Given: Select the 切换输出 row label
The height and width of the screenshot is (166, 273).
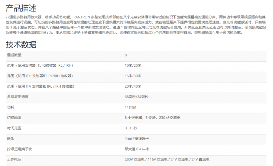Looking at the screenshot, I should pyautogui.click(x=14, y=117).
